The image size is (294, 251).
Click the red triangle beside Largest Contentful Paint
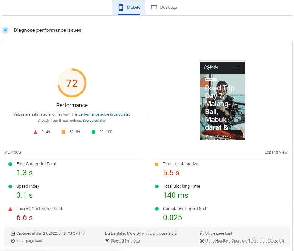[x=10, y=209]
